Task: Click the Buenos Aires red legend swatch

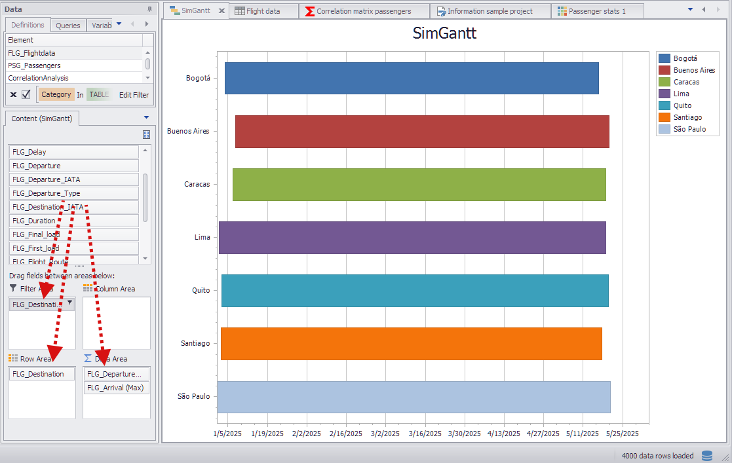Action: click(x=665, y=70)
